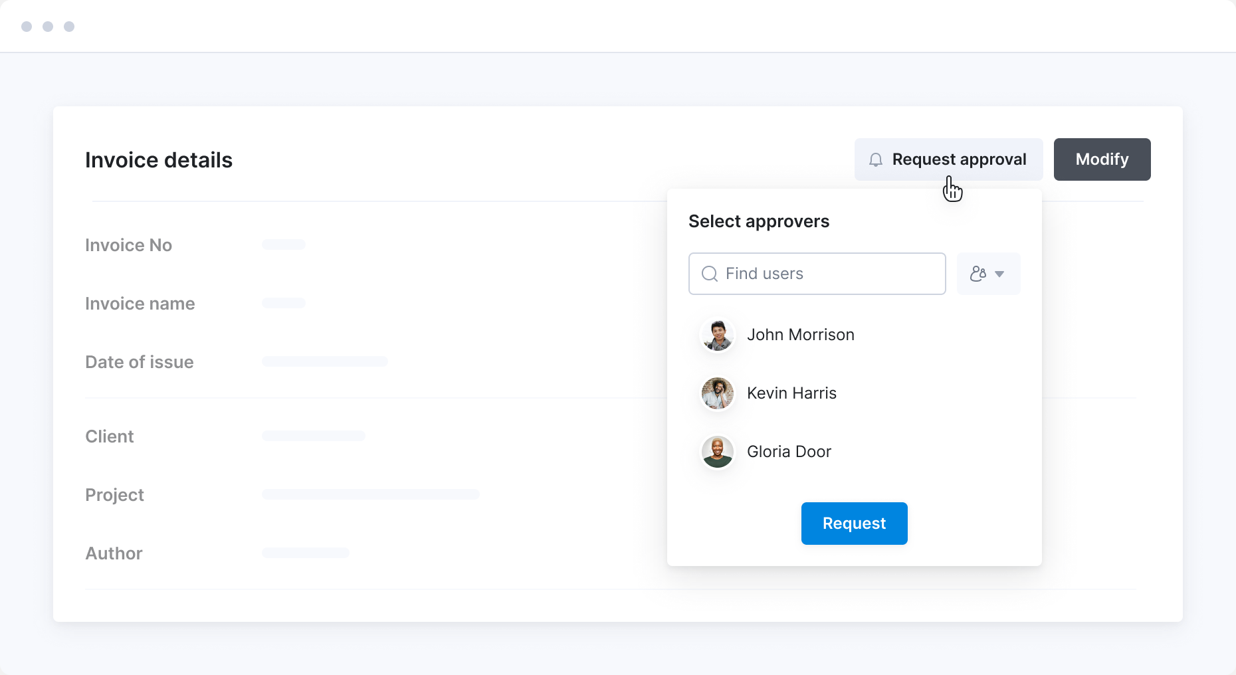Click Kevin Harris's avatar photo
Screen dimensions: 1236x675
[x=718, y=393]
